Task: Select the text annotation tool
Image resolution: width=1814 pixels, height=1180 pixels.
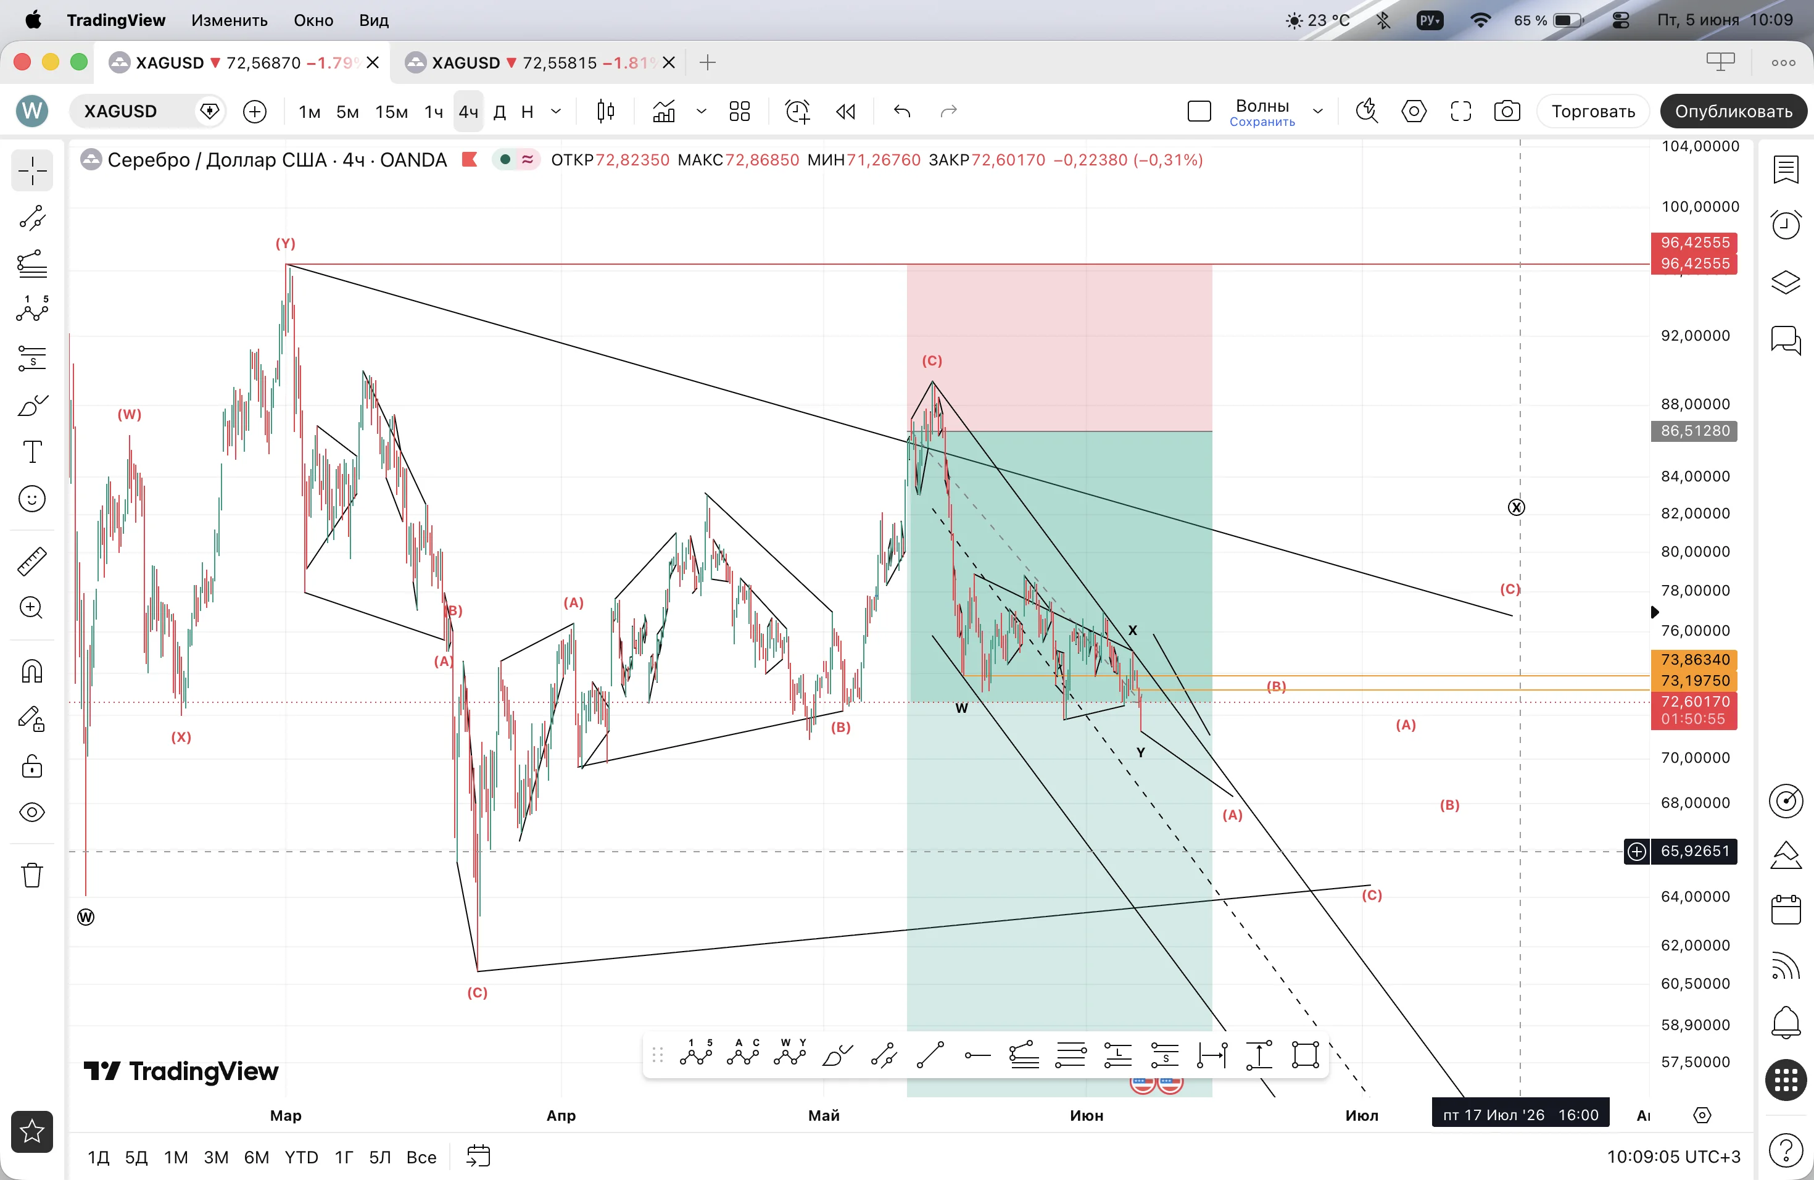Action: coord(32,452)
